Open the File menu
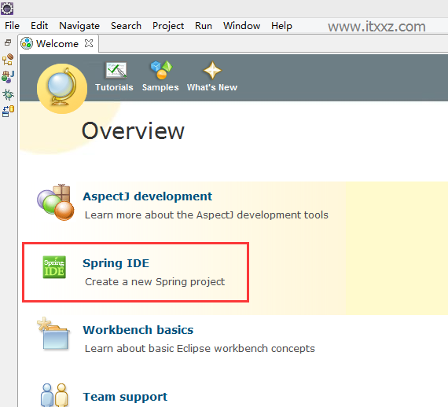This screenshot has height=407, width=448. point(12,26)
